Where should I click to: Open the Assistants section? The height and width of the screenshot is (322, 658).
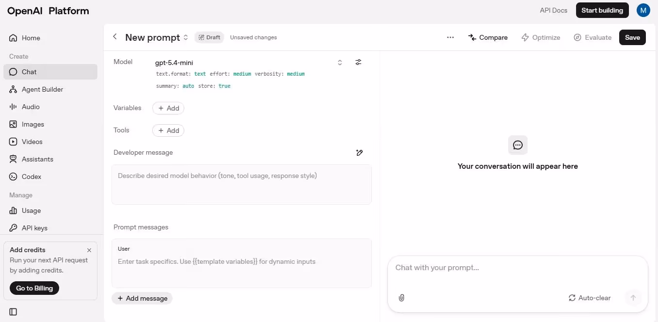[50, 159]
